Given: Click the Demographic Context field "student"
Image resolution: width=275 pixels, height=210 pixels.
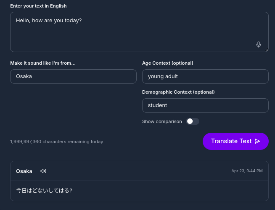Looking at the screenshot, I should pyautogui.click(x=205, y=105).
